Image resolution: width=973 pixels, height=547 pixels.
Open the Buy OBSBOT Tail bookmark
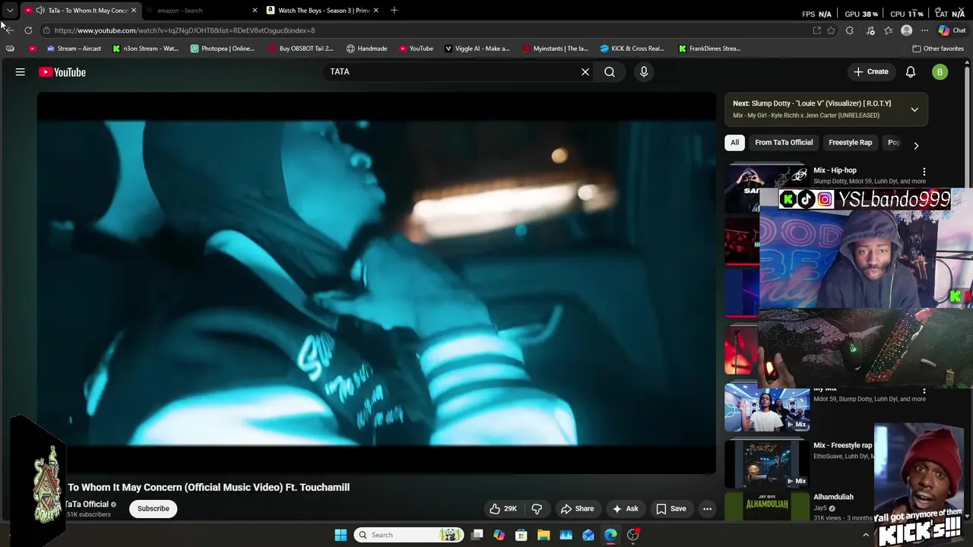coord(301,49)
